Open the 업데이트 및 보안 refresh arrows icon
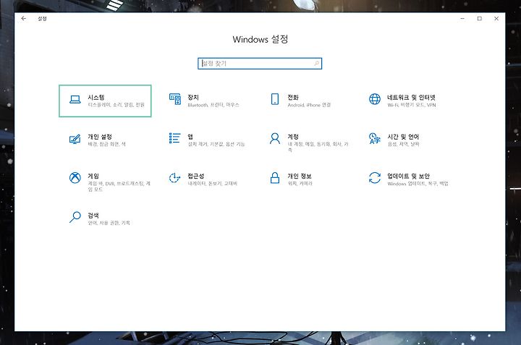521x345 pixels. 375,178
